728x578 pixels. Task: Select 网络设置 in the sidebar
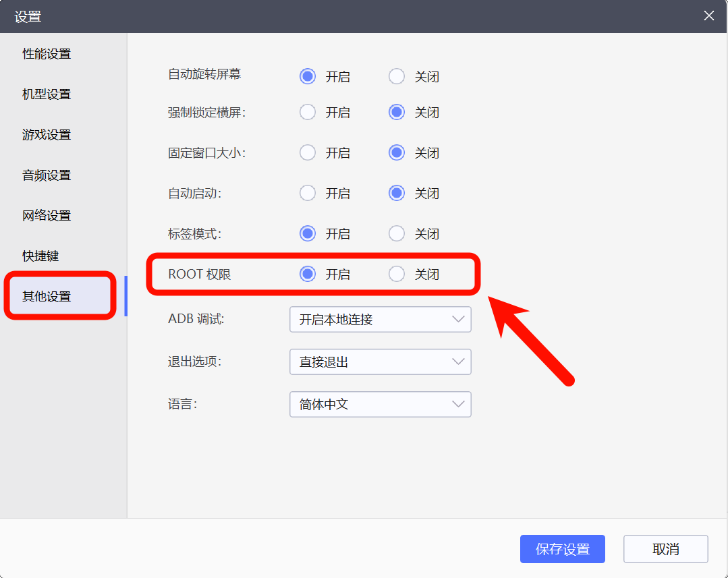click(x=47, y=216)
